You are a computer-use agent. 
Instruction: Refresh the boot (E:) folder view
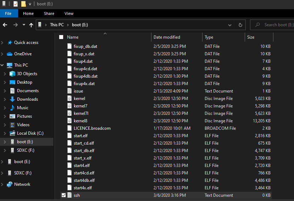point(240,25)
